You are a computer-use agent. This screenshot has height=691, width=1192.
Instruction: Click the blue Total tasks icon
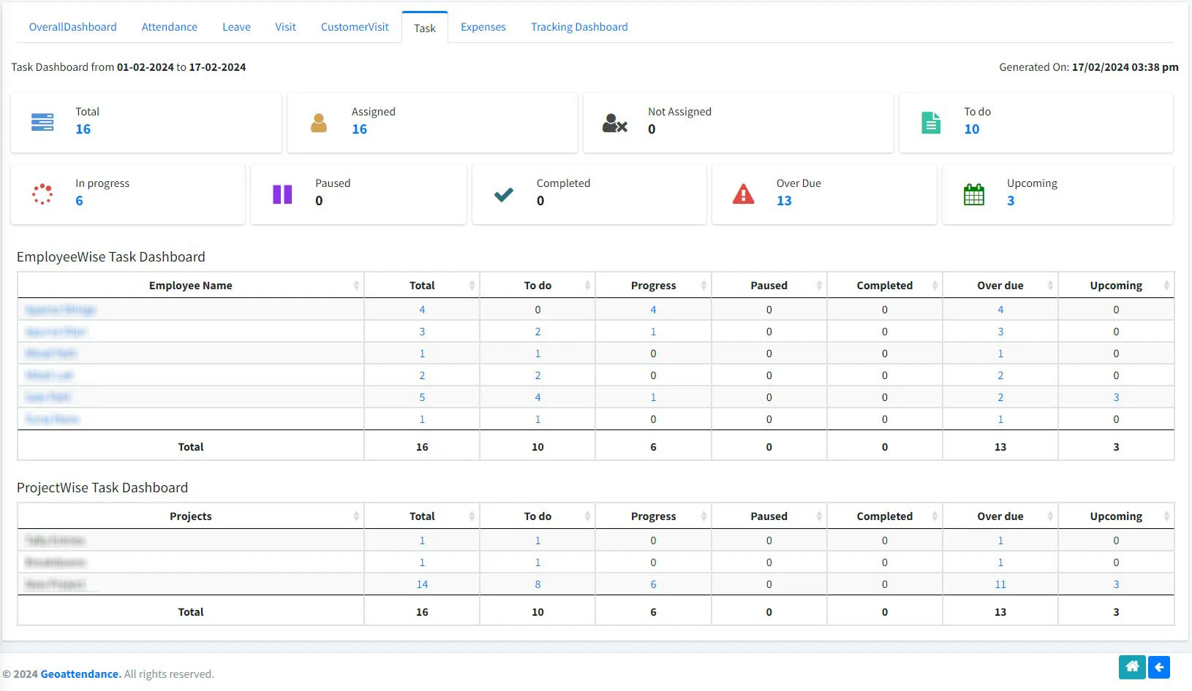42,122
